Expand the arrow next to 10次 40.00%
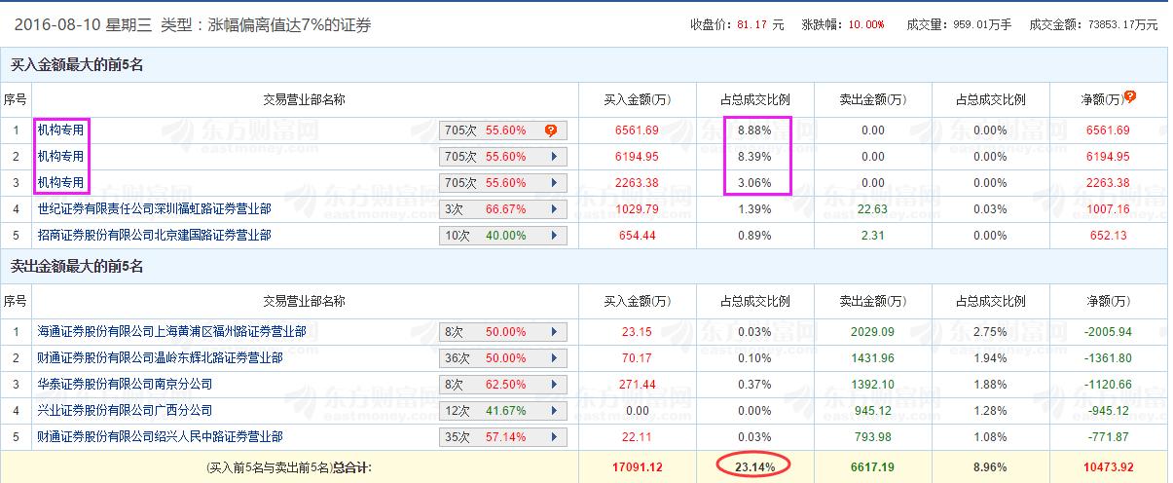Image resolution: width=1173 pixels, height=483 pixels. click(554, 235)
